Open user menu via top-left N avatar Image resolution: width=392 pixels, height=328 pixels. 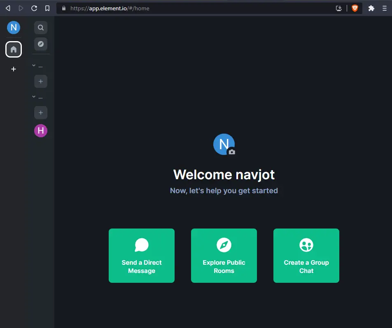pos(14,28)
